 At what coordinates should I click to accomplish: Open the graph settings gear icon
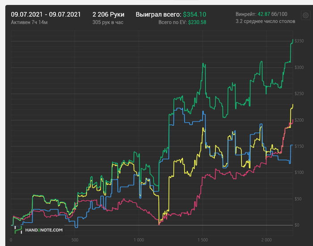point(305,15)
